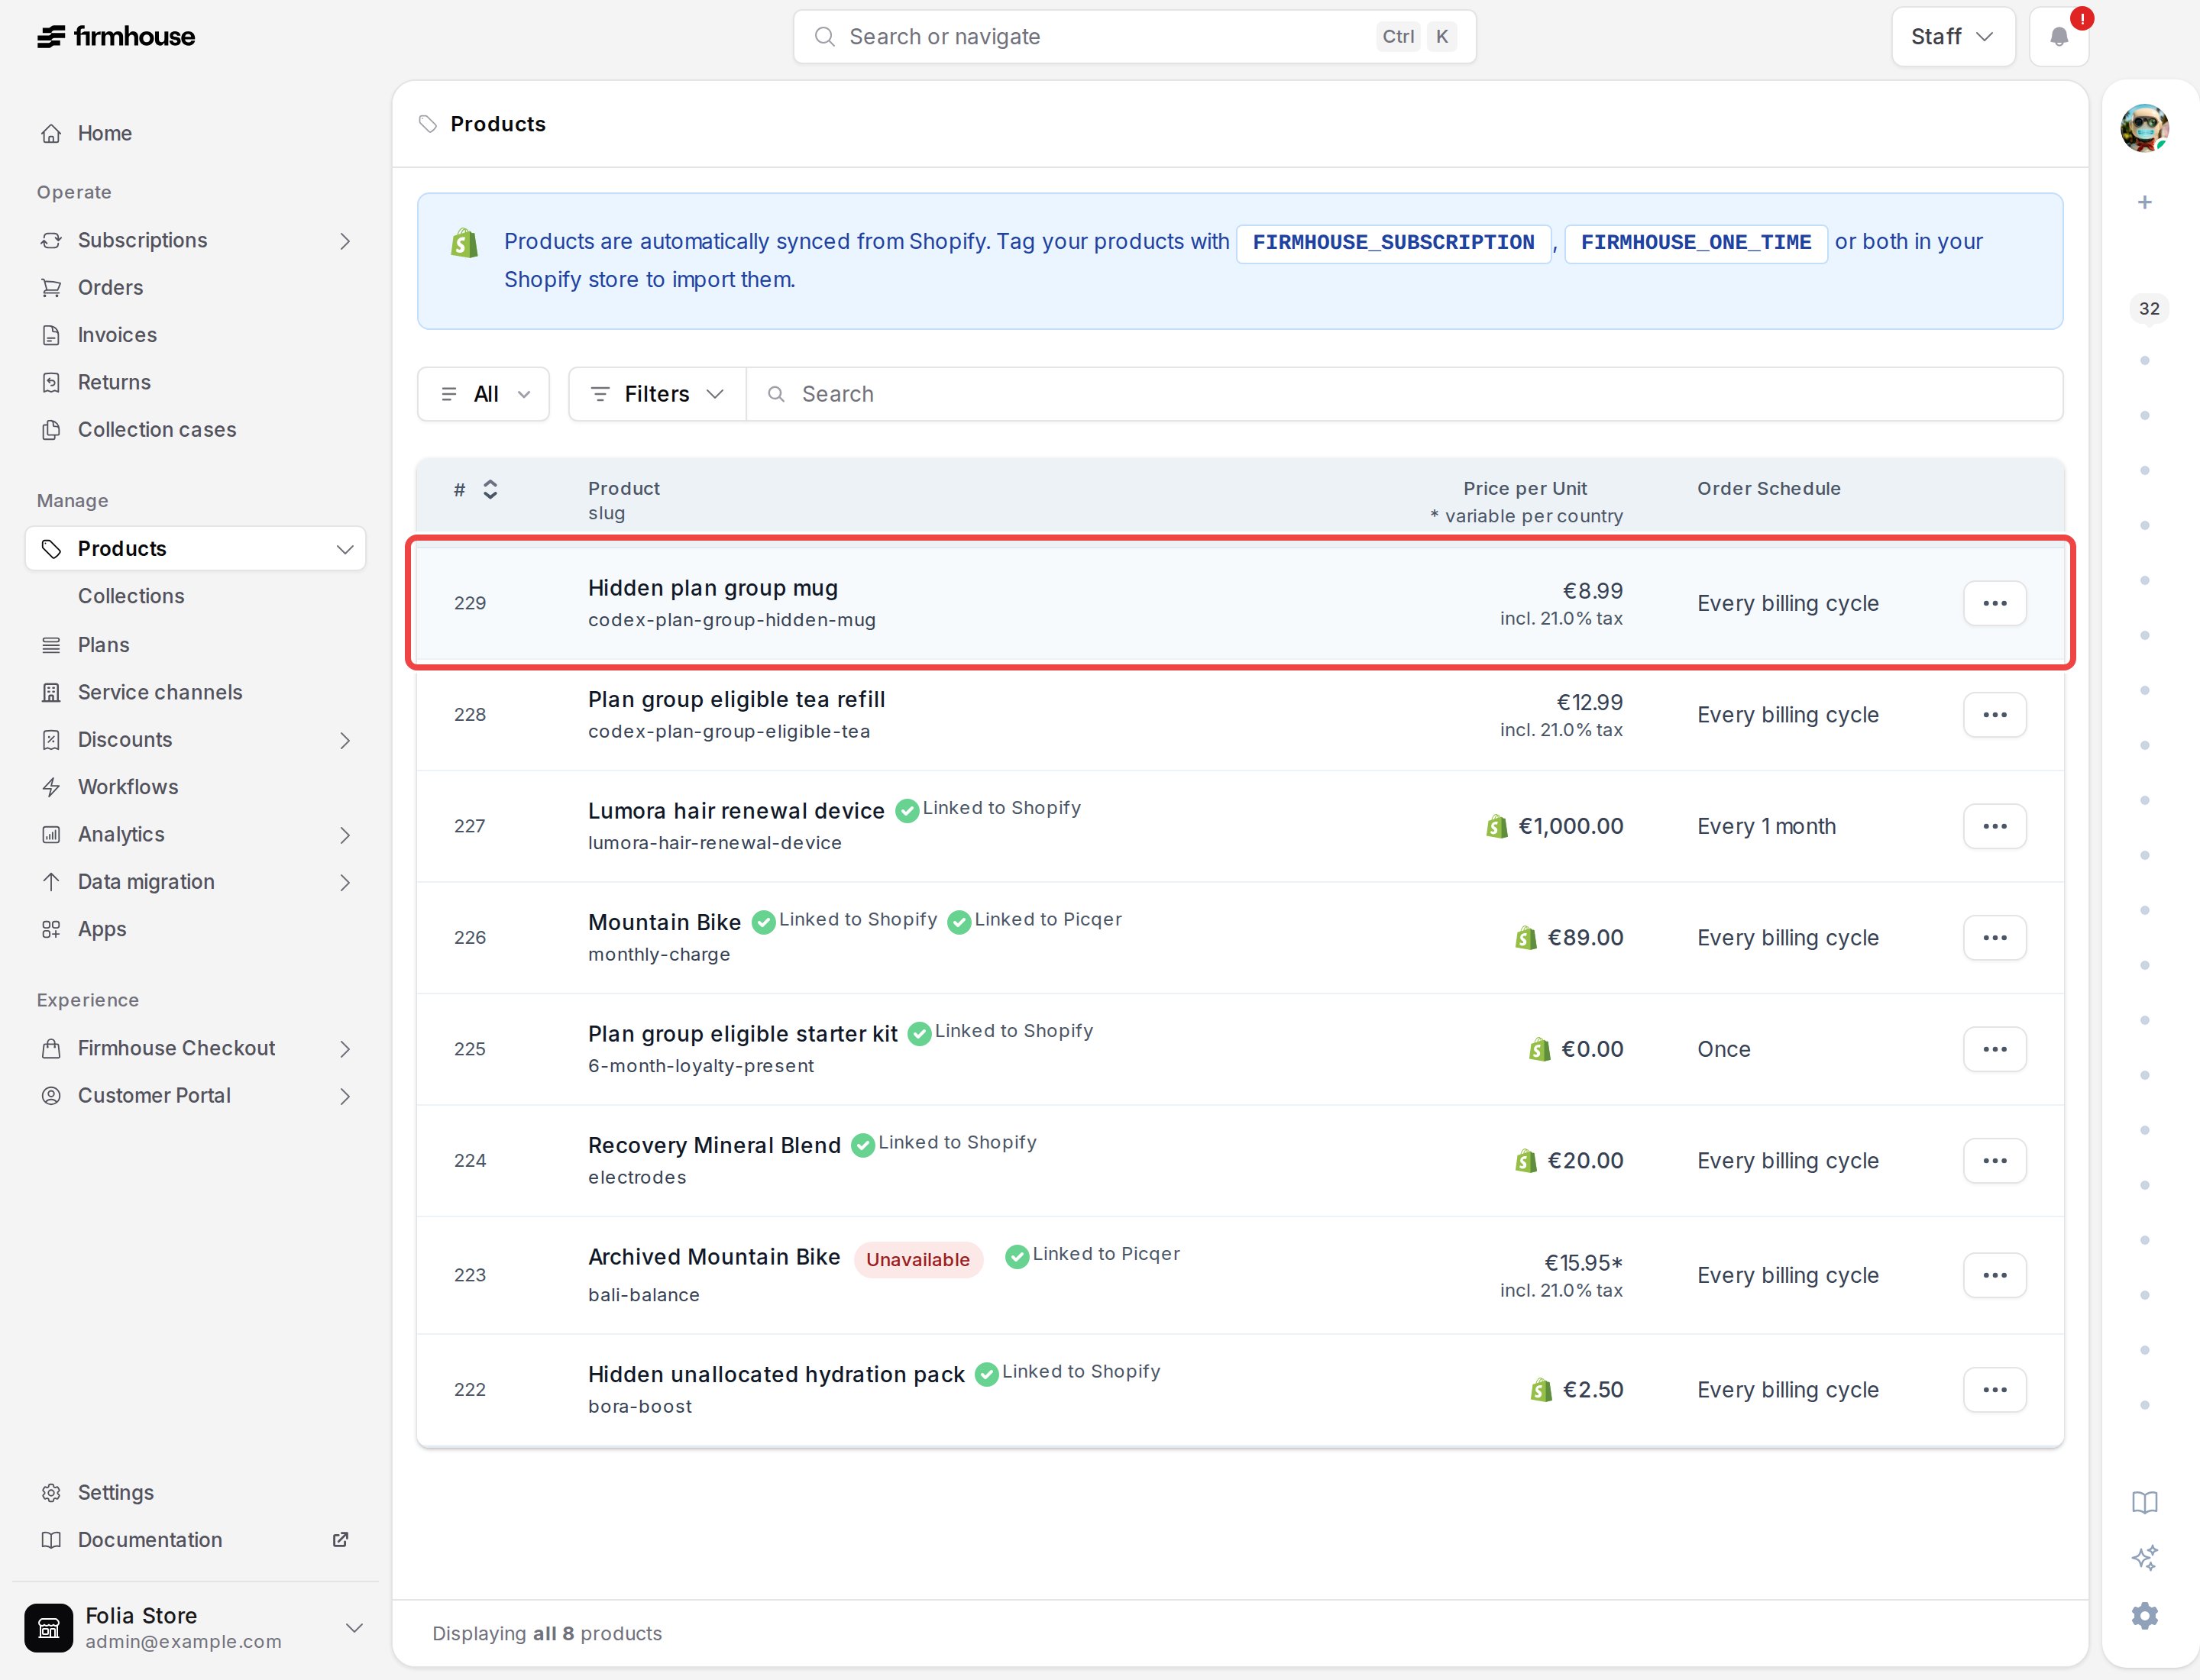The height and width of the screenshot is (1680, 2200).
Task: Open actions menu for Recovery Mineral Blend
Action: (x=1994, y=1161)
